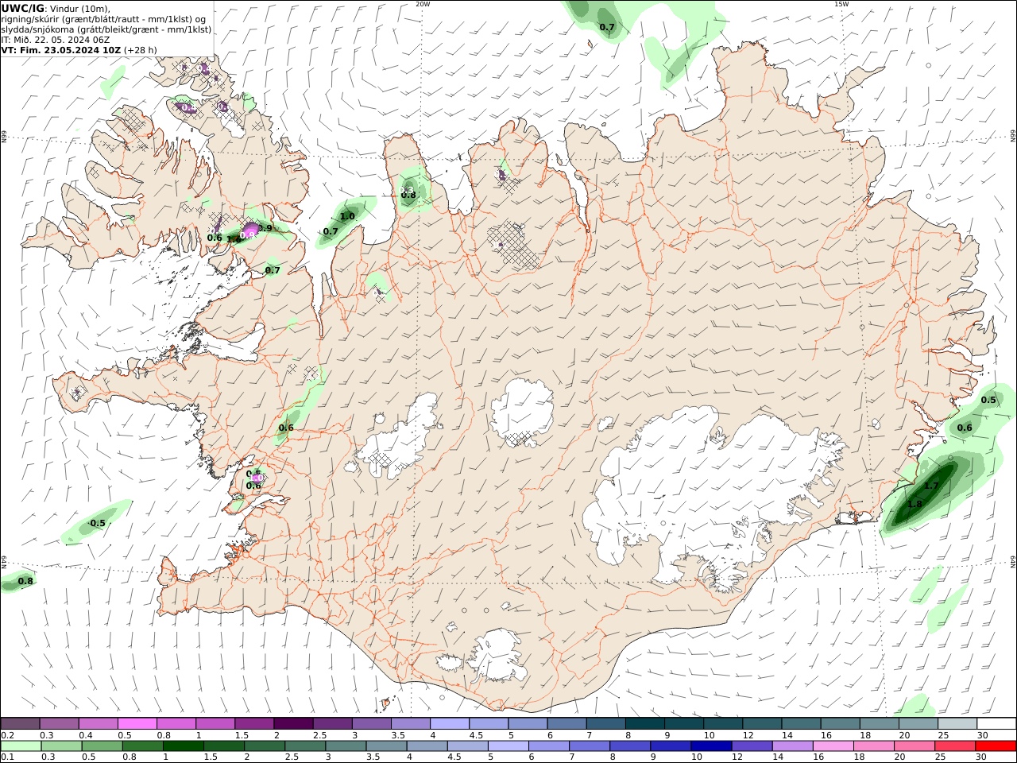Click the dusky purple 0.2 swatch in the top legend row
Viewport: 1017px width, 763px height.
[x=21, y=723]
